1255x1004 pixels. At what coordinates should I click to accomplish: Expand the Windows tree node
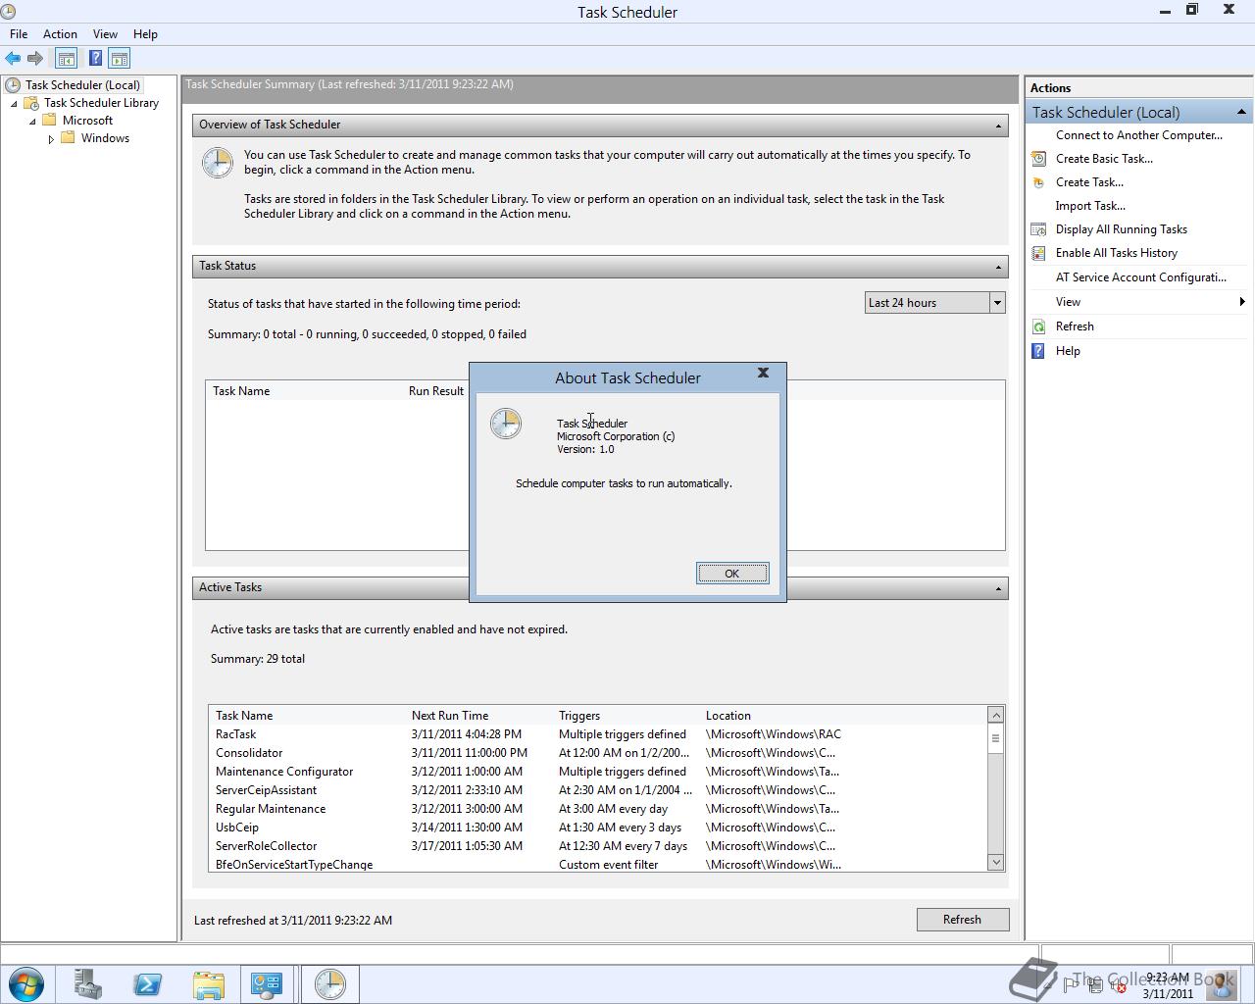(x=51, y=139)
